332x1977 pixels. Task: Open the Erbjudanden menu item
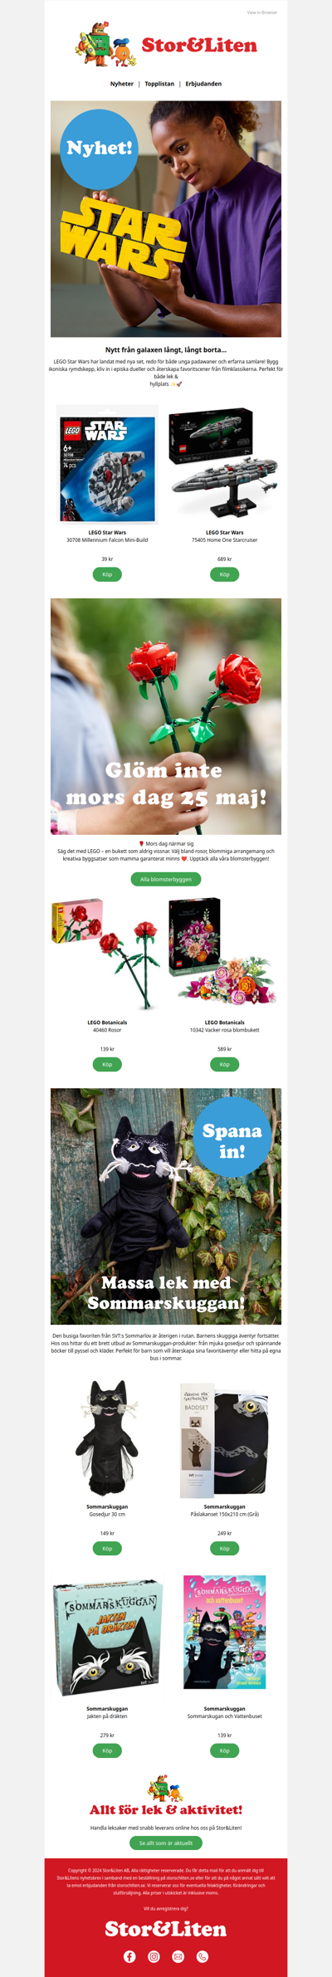(203, 84)
